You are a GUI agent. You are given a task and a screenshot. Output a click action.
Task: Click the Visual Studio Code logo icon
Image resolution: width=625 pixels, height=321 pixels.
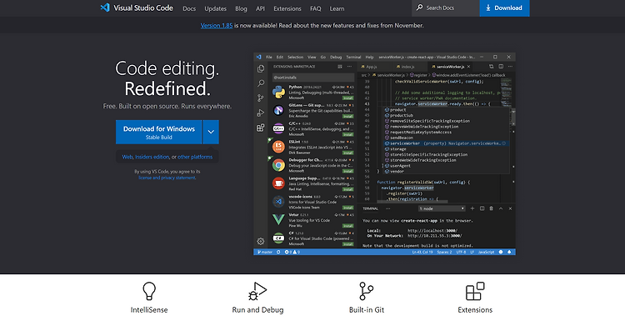coord(105,8)
